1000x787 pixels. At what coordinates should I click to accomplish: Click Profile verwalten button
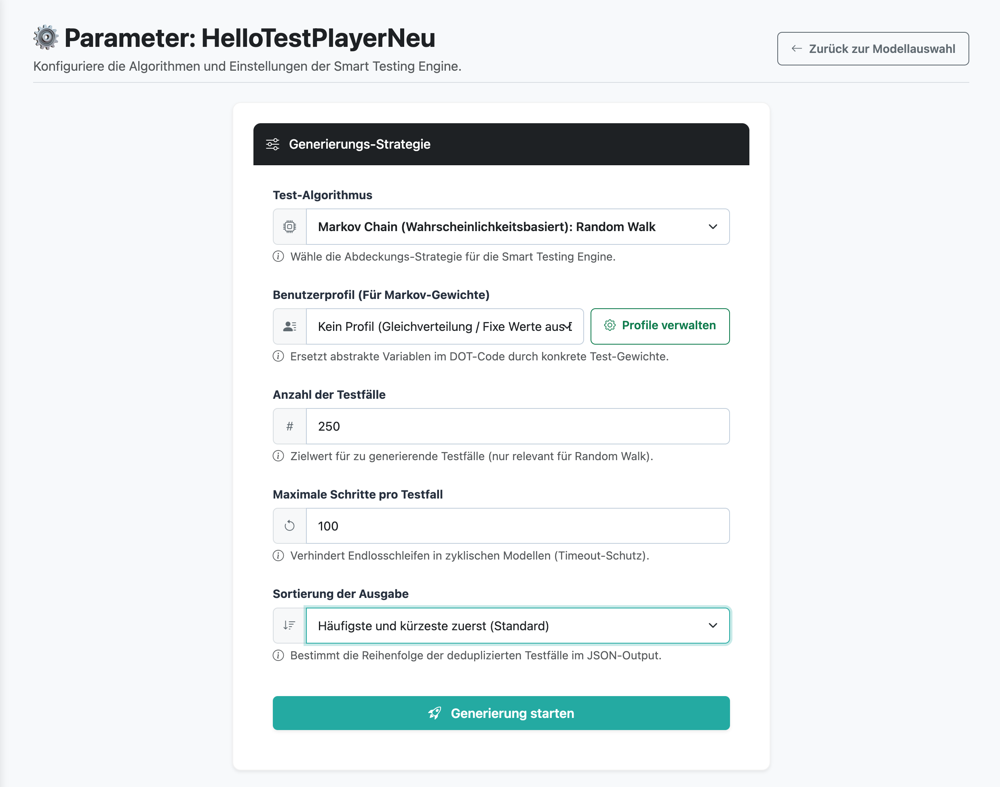660,326
